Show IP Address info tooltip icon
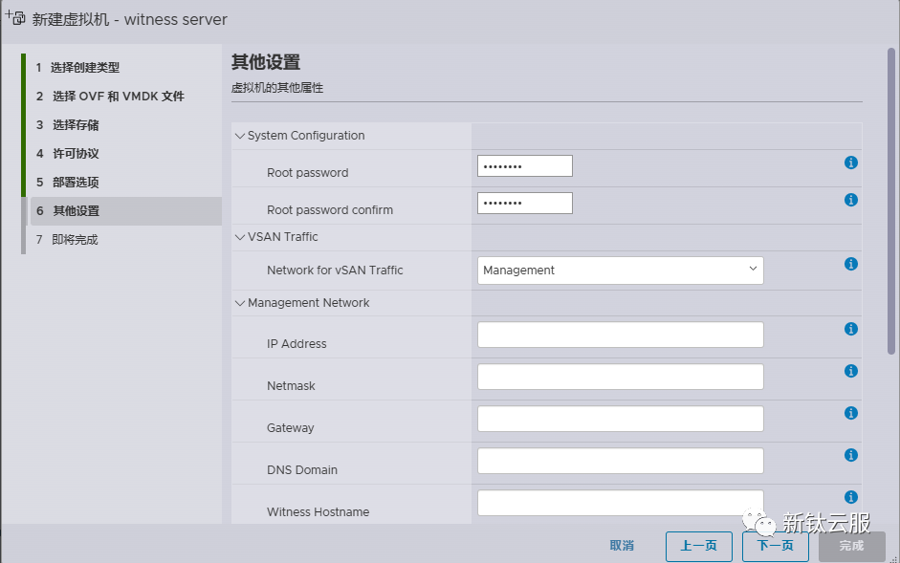This screenshot has height=563, width=900. 850,329
